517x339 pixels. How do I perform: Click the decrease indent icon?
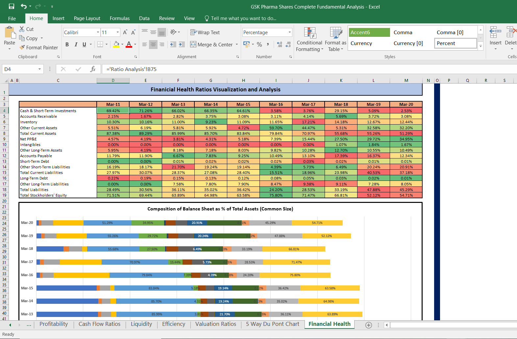click(173, 44)
